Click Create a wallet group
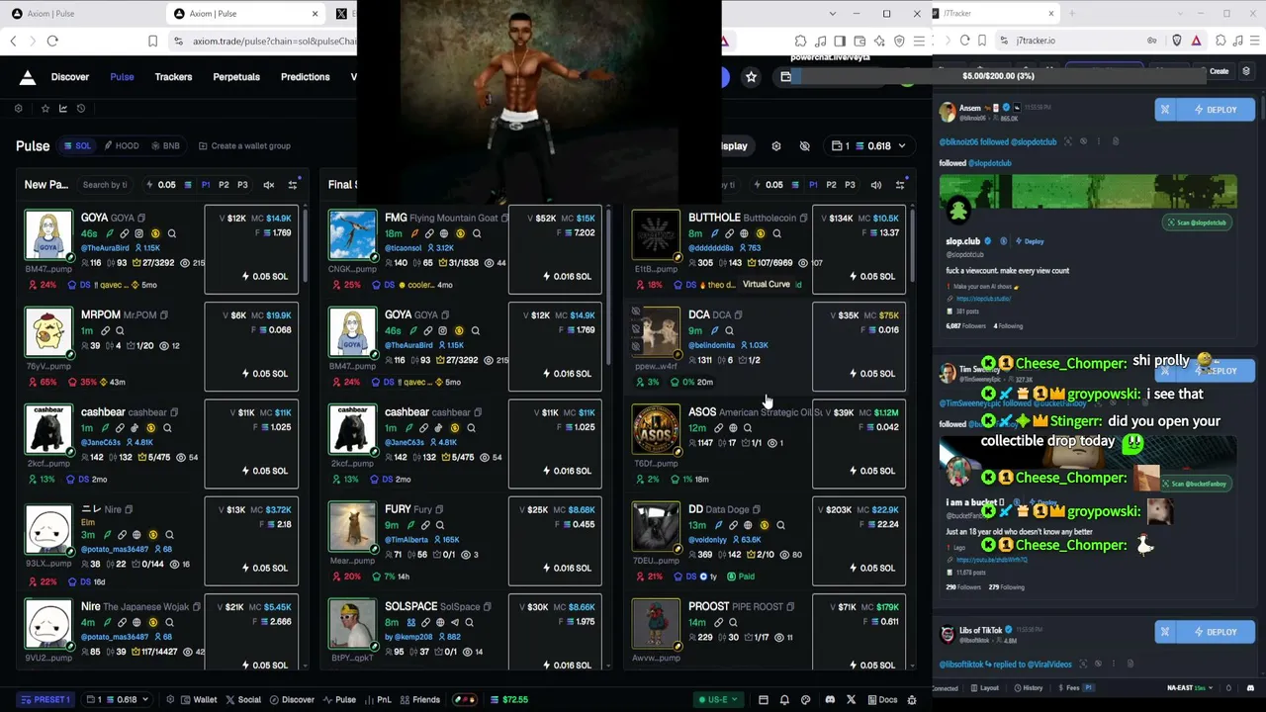The height and width of the screenshot is (712, 1266). tap(244, 146)
